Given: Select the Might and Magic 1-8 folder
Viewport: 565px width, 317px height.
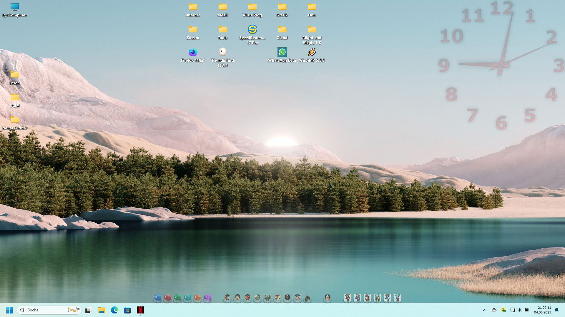Looking at the screenshot, I should tap(312, 30).
